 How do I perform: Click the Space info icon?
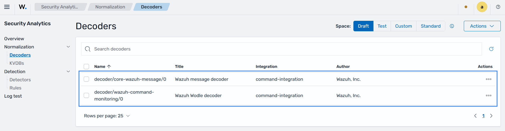[x=452, y=26]
